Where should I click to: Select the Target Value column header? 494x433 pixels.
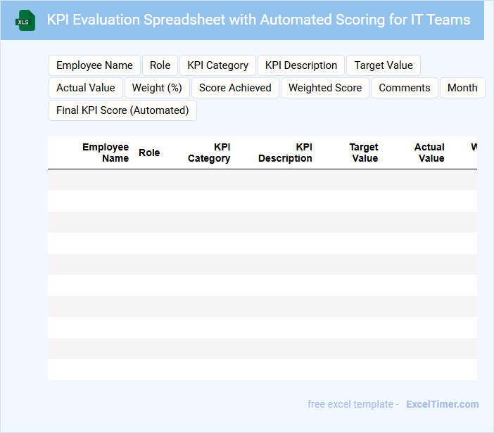364,153
